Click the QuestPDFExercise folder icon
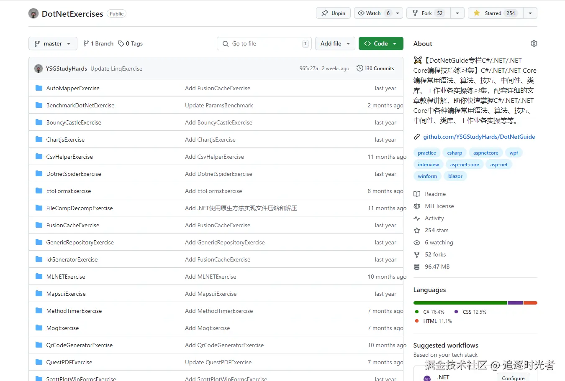Screen dimensions: 565x381 (x=39, y=362)
